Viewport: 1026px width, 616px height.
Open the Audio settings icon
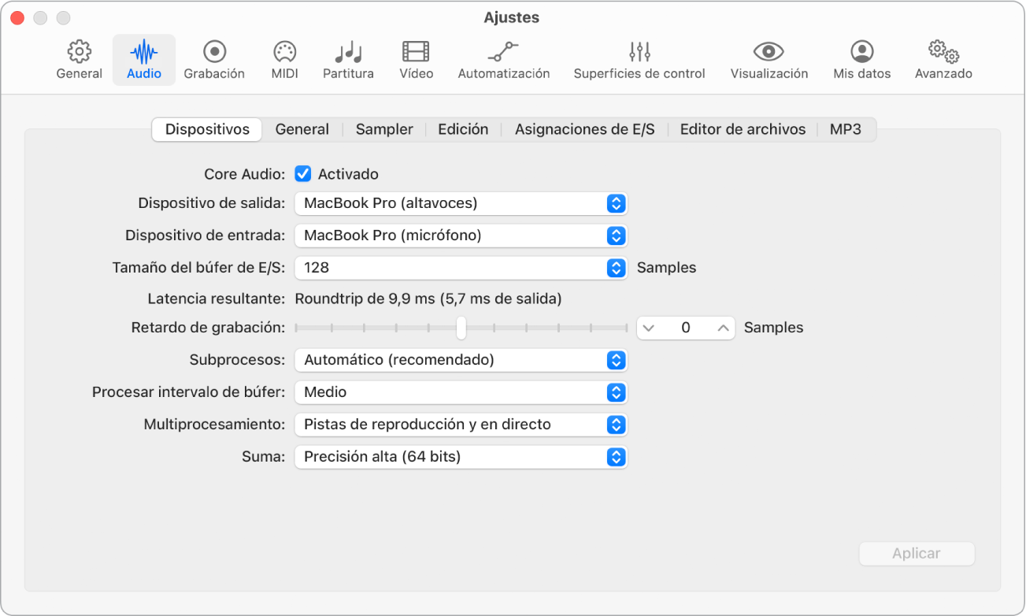(x=143, y=59)
